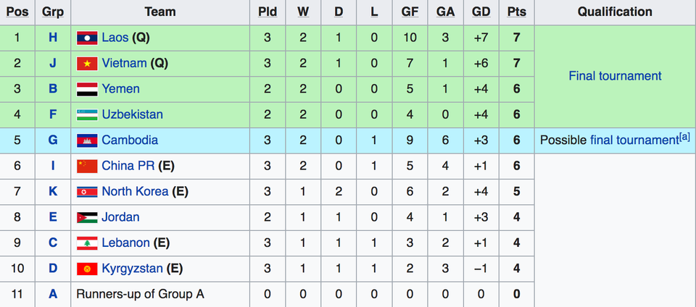Open Group J link in Vietnam row
The height and width of the screenshot is (307, 696).
(x=53, y=63)
